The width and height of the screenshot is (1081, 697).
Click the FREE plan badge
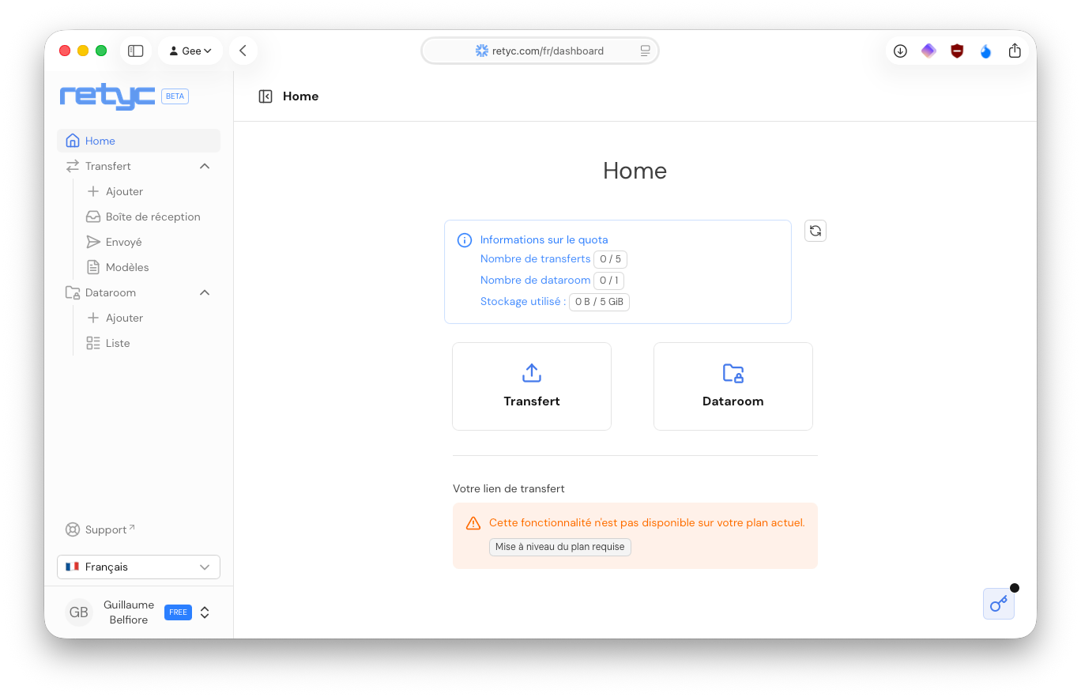[178, 612]
